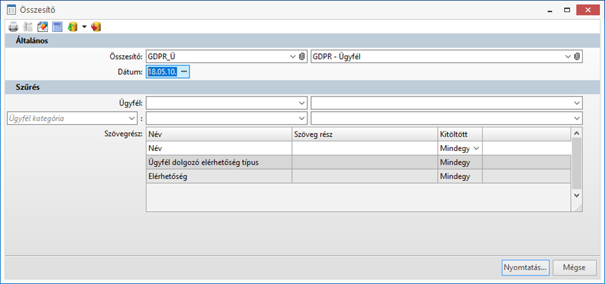Click paperclip icon next to GDPR - Ügyfél
This screenshot has height=284, width=605.
(x=577, y=56)
